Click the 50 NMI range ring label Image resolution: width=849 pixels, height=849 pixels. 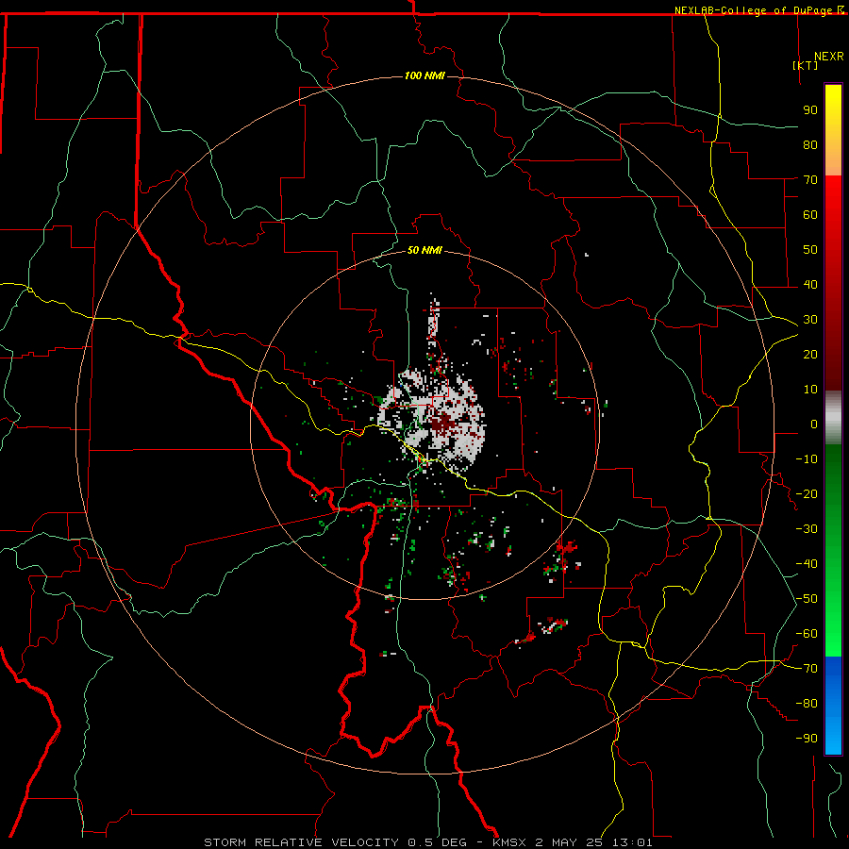point(424,250)
